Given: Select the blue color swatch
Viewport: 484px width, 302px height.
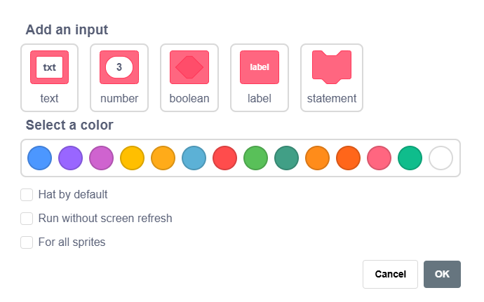Looking at the screenshot, I should (40, 158).
